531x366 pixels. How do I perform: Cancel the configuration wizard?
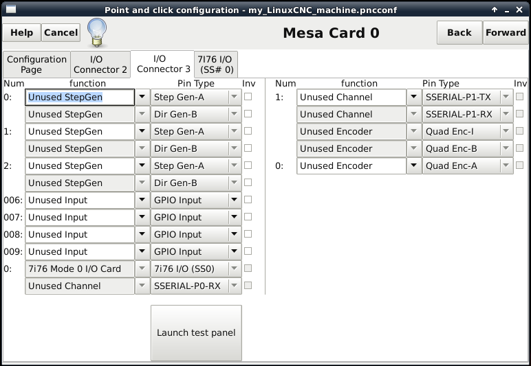tap(61, 32)
